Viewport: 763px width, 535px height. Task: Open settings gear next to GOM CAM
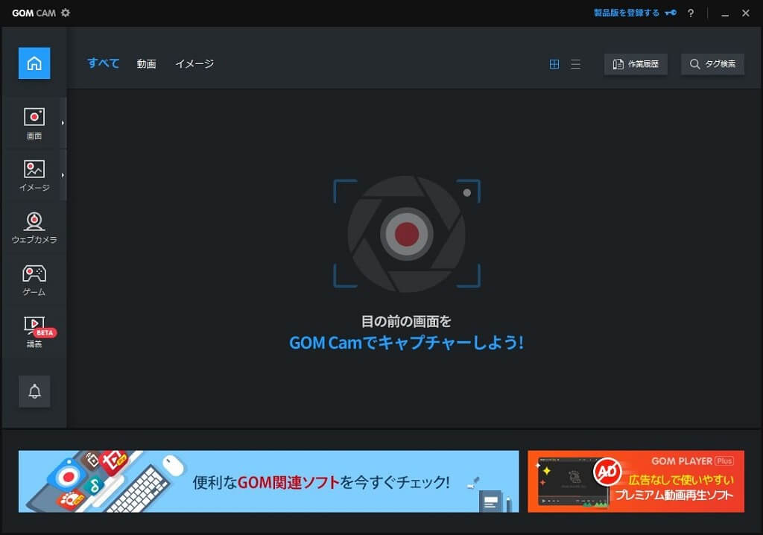click(x=66, y=13)
